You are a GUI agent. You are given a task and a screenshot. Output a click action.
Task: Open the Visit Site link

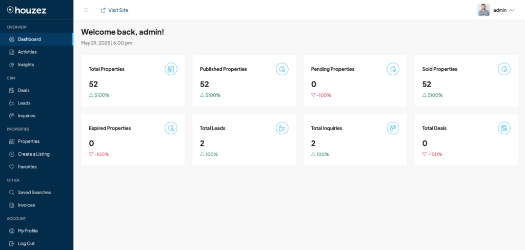tap(114, 10)
